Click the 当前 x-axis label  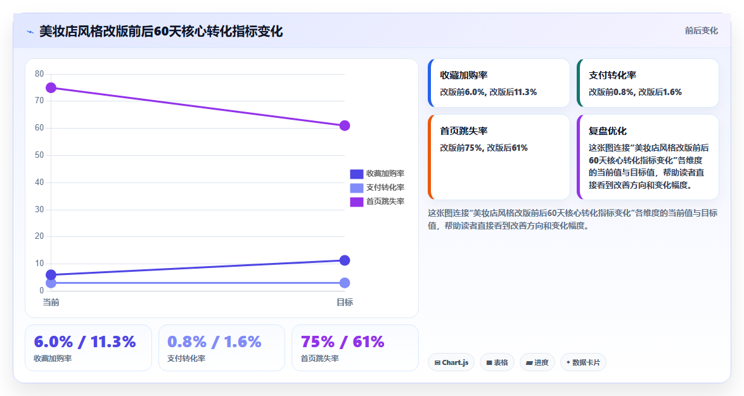[51, 302]
